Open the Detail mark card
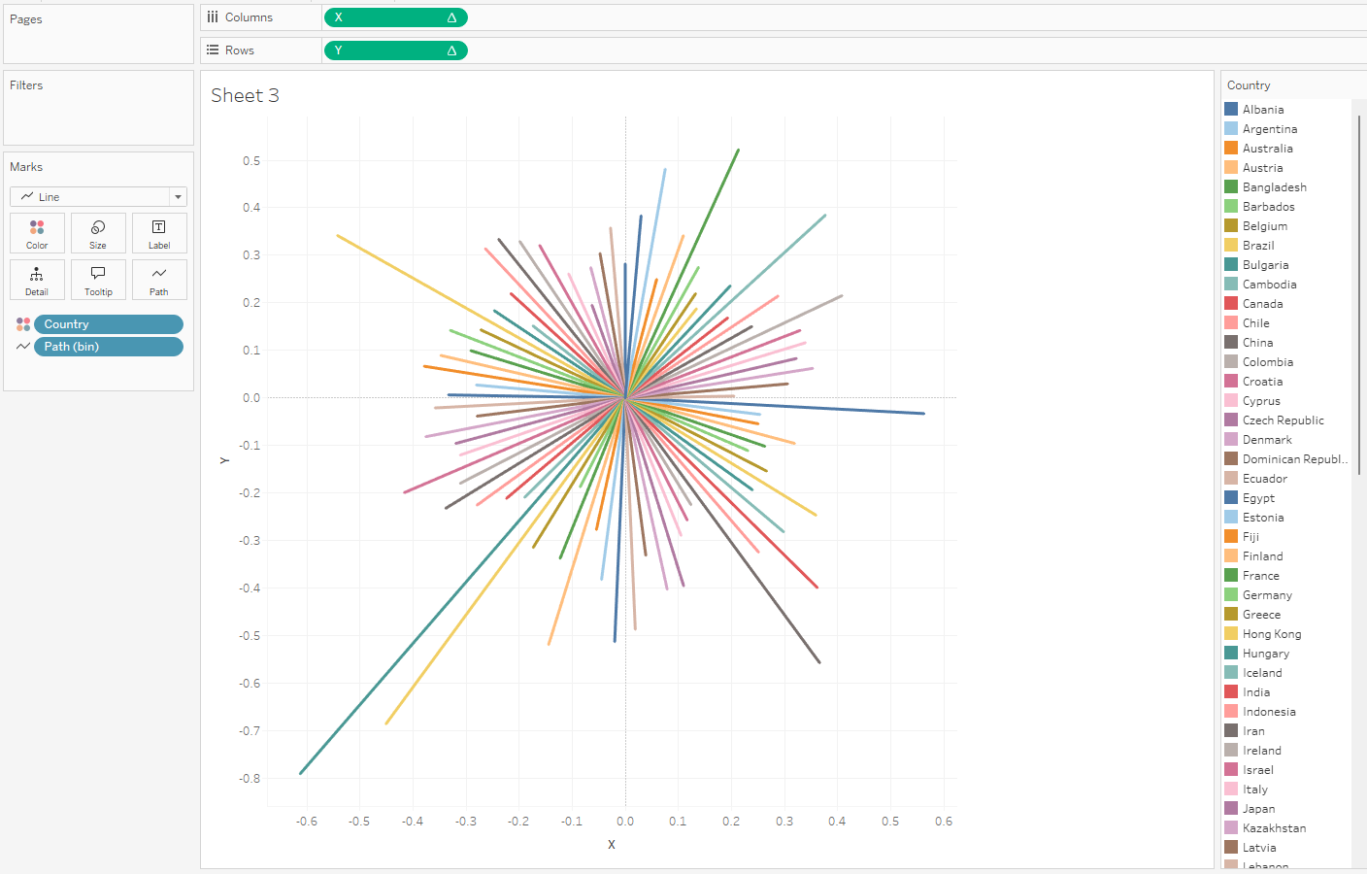 click(x=37, y=280)
